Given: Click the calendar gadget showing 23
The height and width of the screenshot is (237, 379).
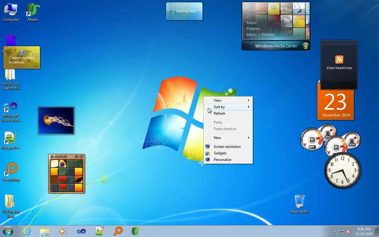Looking at the screenshot, I should pos(335,102).
